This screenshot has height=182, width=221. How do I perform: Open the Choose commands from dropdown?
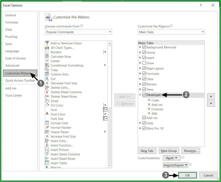(x=78, y=32)
